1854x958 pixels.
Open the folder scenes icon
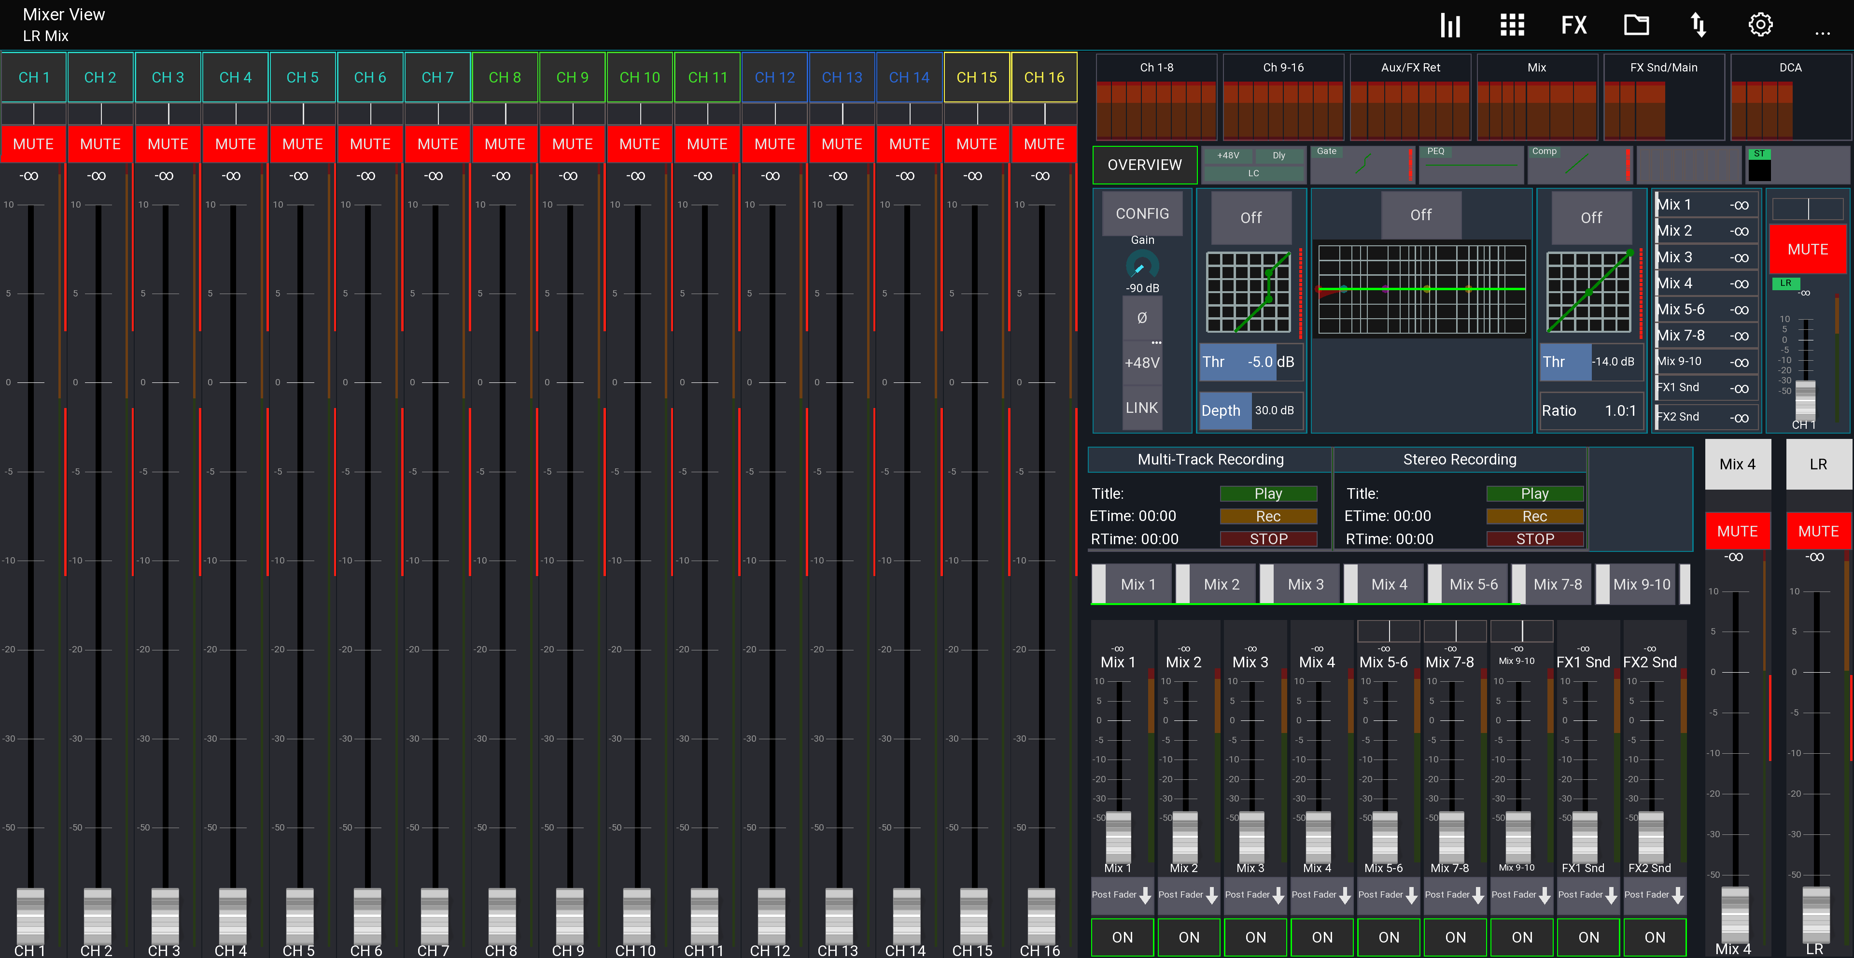[1636, 25]
